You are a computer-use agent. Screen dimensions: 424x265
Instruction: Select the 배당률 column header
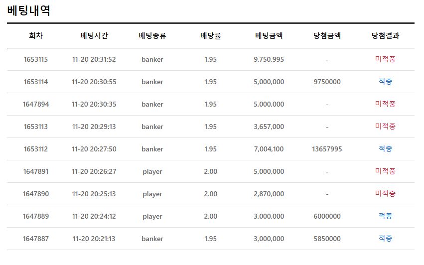[x=210, y=36]
